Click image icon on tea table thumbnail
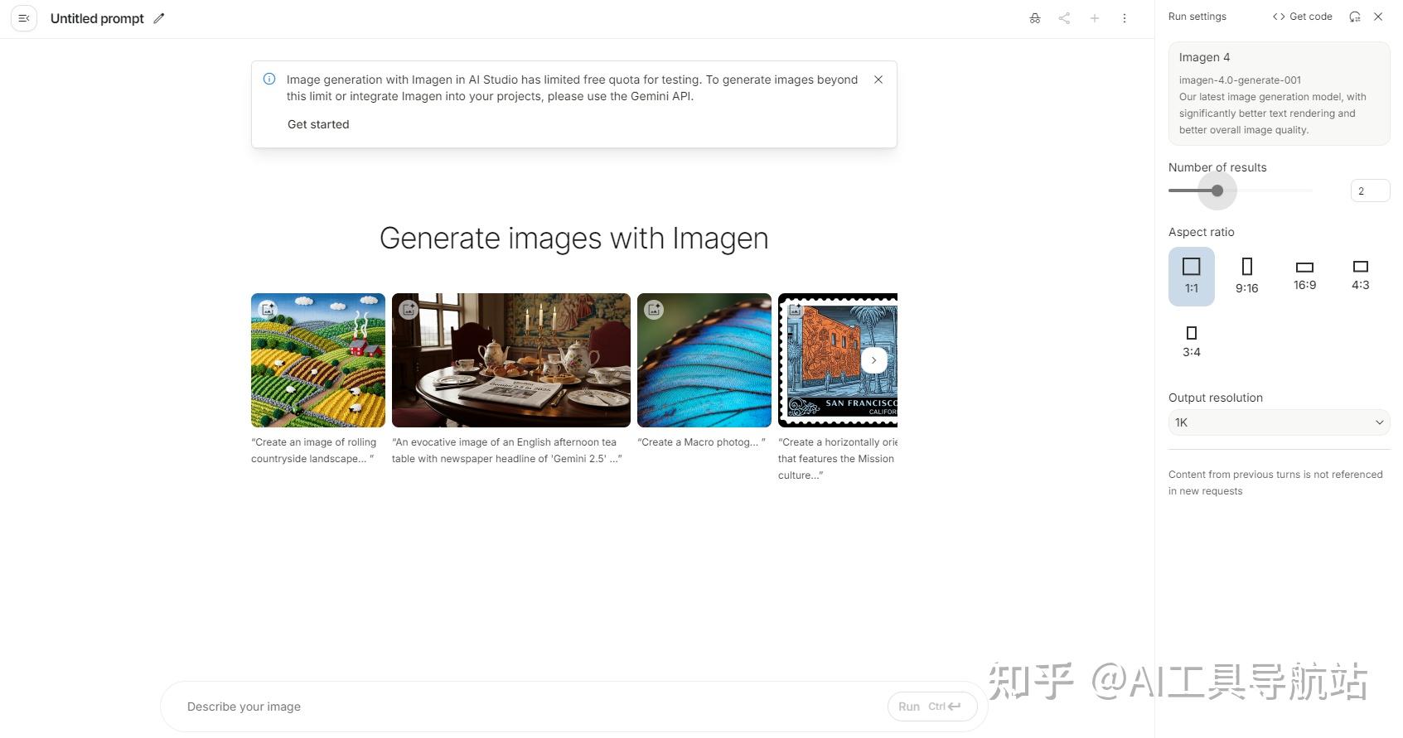The height and width of the screenshot is (738, 1403). 409,310
